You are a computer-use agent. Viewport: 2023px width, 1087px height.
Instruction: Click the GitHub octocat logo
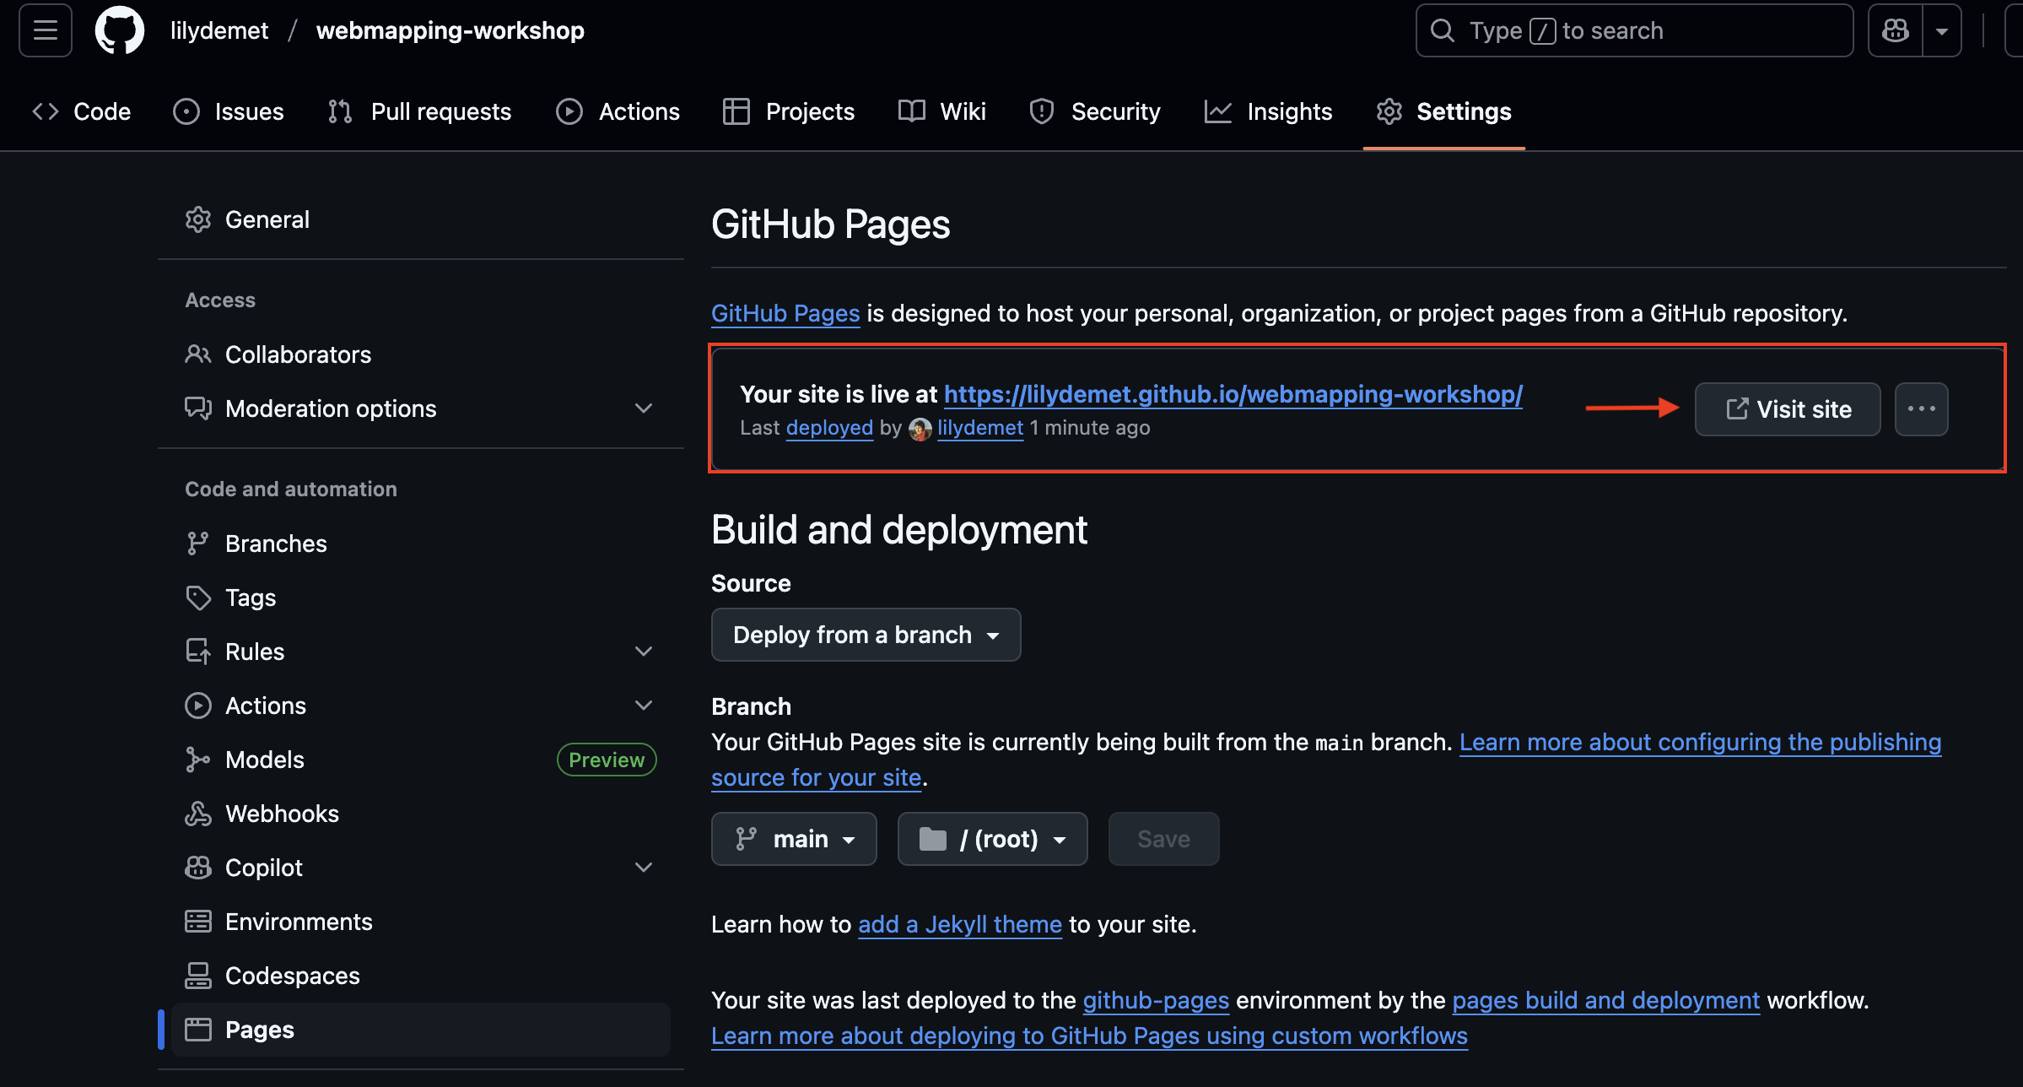[x=120, y=30]
